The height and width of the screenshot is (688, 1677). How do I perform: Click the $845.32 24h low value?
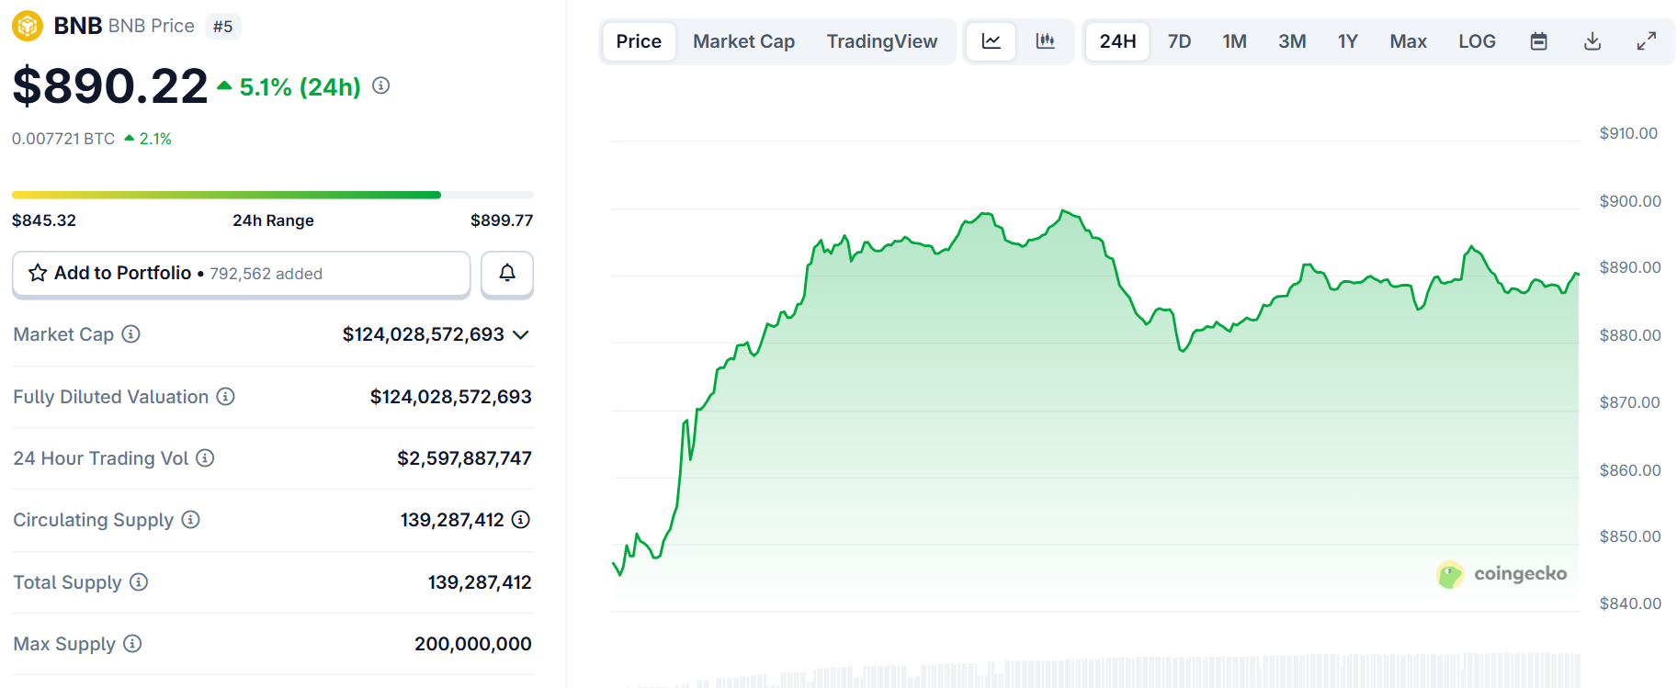pyautogui.click(x=44, y=220)
